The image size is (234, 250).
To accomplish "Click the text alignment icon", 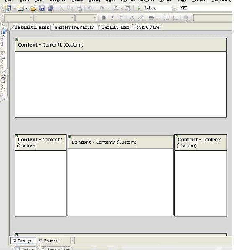I will (x=151, y=18).
